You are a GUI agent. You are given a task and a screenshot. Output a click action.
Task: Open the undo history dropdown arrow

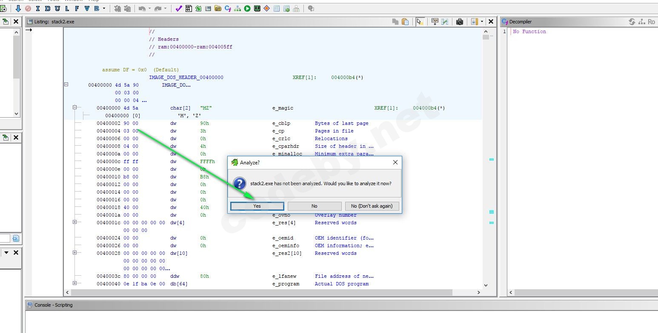point(149,8)
